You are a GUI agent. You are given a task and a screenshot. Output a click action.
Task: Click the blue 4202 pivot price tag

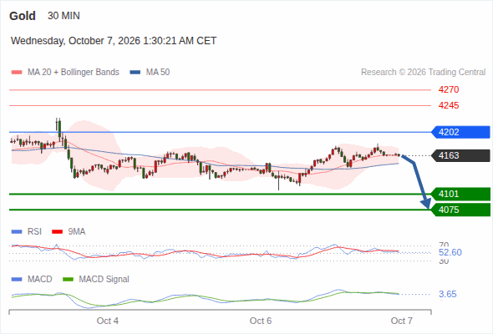tap(460, 132)
